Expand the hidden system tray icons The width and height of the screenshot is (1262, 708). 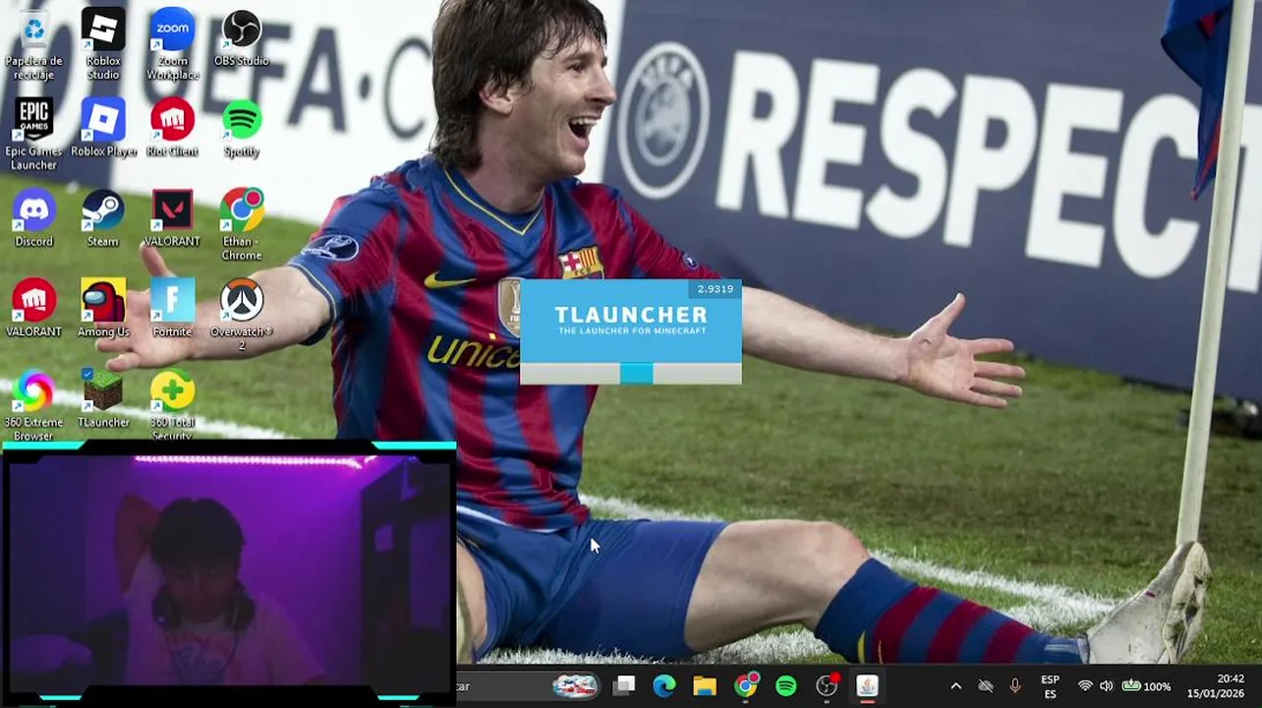pyautogui.click(x=955, y=686)
